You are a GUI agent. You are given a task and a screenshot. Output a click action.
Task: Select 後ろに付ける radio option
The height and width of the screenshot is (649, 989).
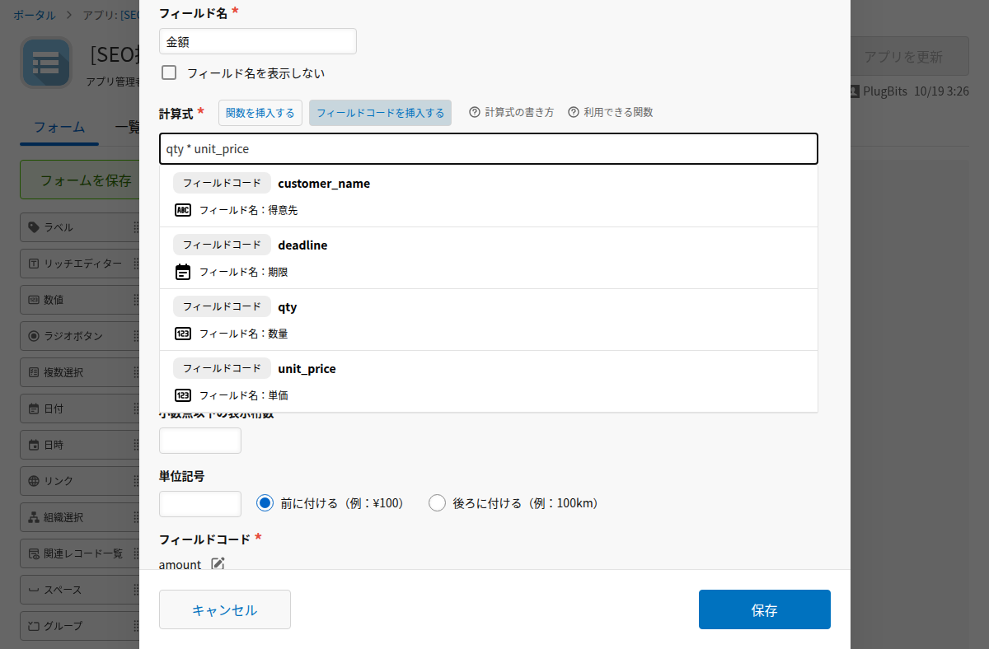437,502
